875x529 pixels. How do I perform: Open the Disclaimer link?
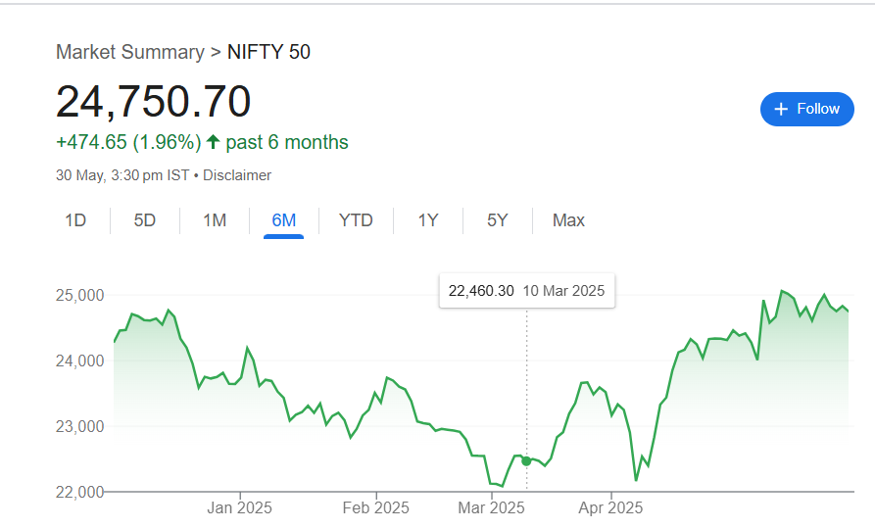(x=237, y=175)
